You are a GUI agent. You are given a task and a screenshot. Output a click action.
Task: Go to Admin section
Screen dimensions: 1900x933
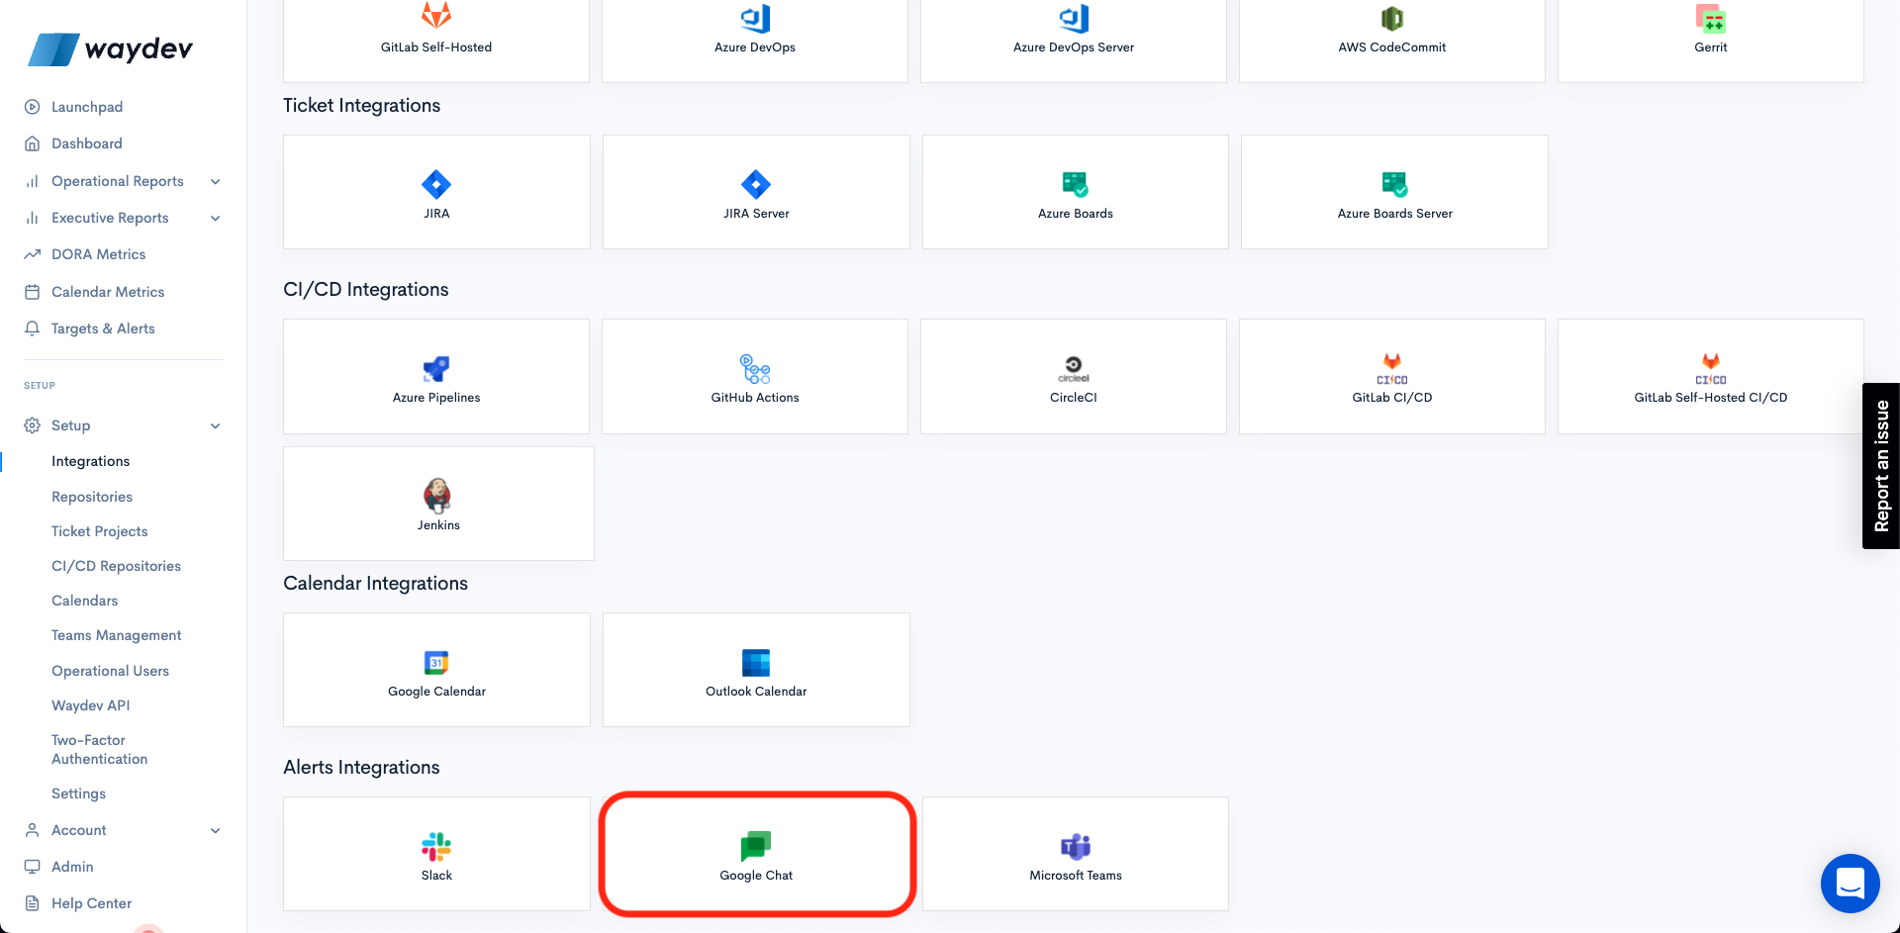[x=72, y=867]
